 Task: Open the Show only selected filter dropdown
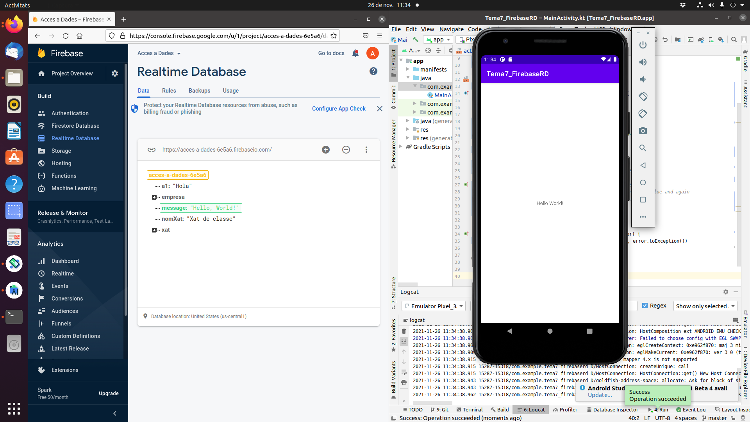click(705, 306)
